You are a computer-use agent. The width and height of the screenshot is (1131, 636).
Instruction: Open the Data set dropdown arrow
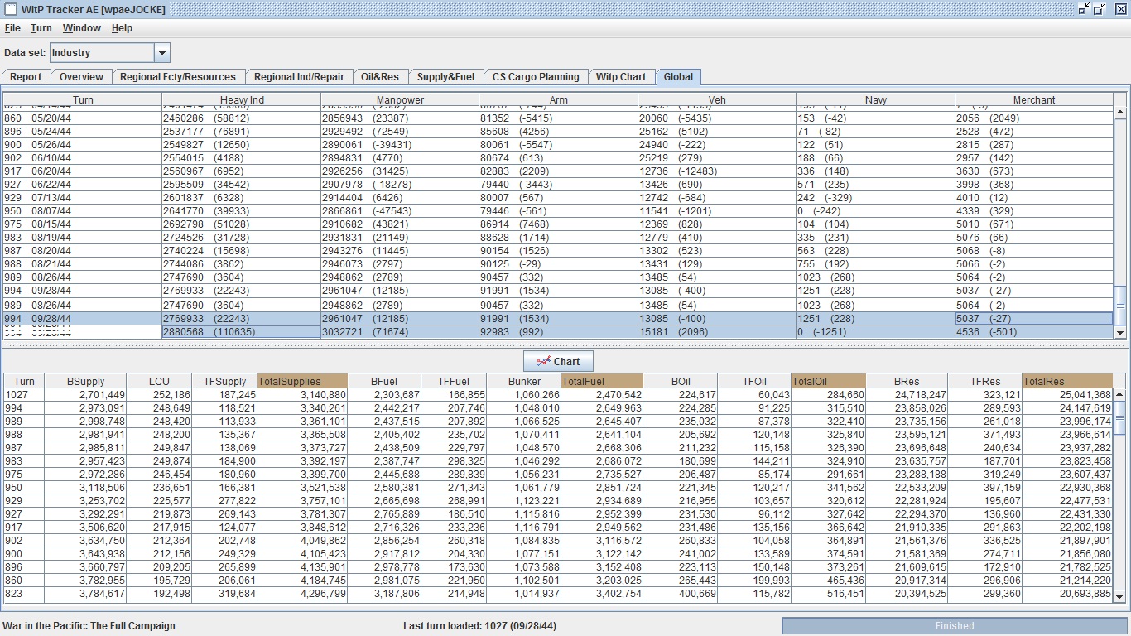[162, 53]
